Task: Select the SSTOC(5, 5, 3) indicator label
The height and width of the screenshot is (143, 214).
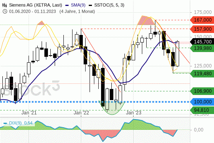Action: (109, 5)
